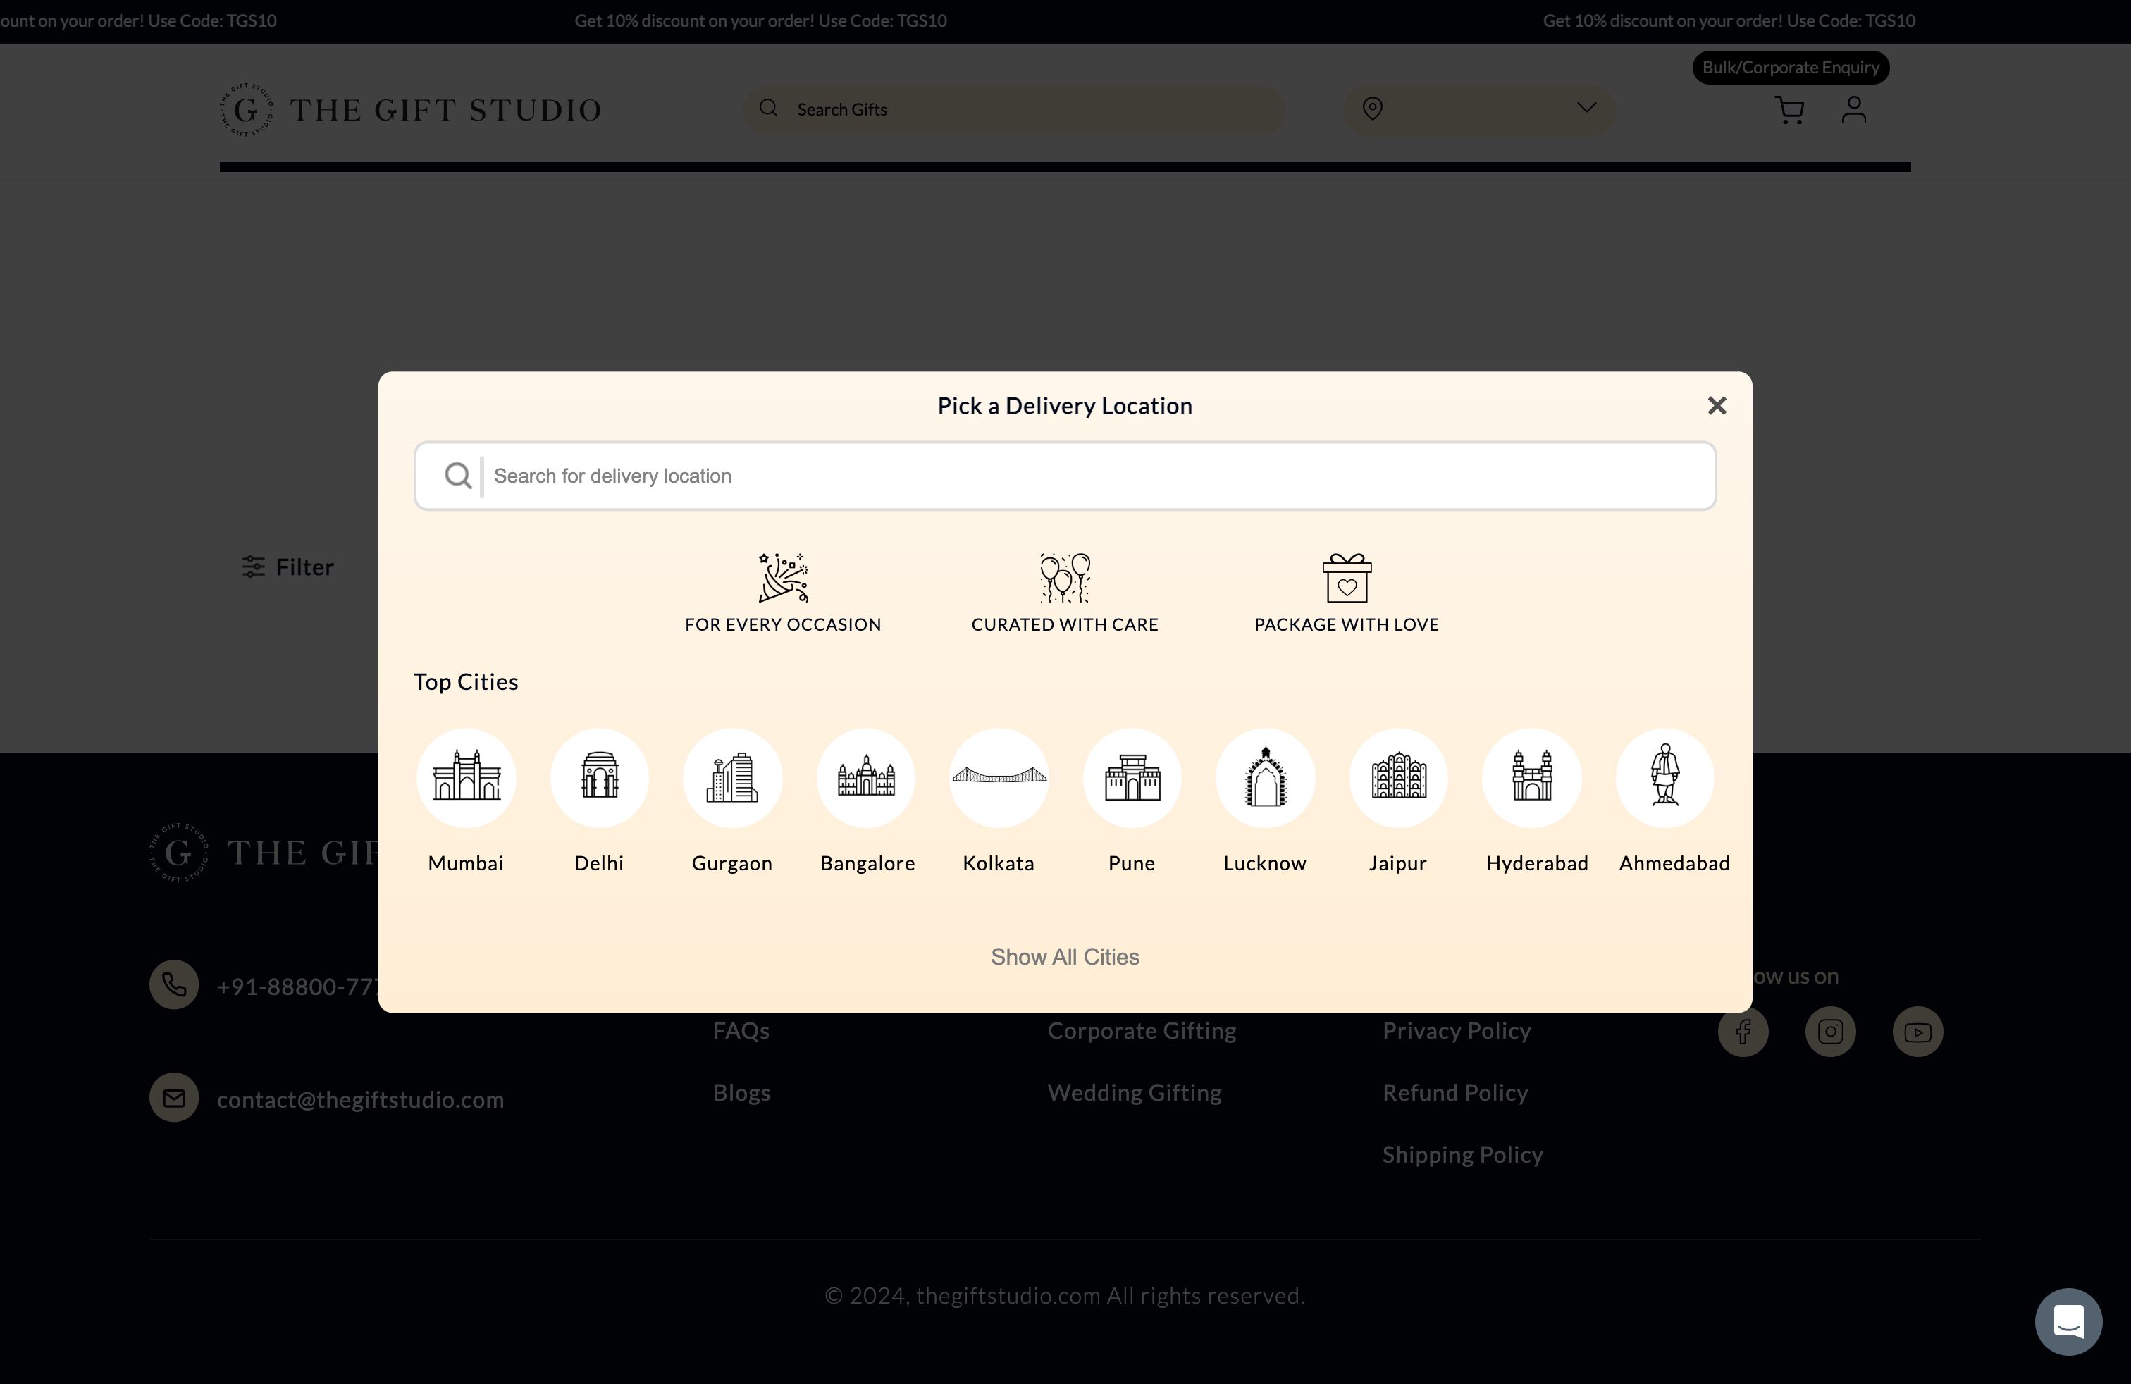Click Bulk/Corporate Enquiry button

1790,67
